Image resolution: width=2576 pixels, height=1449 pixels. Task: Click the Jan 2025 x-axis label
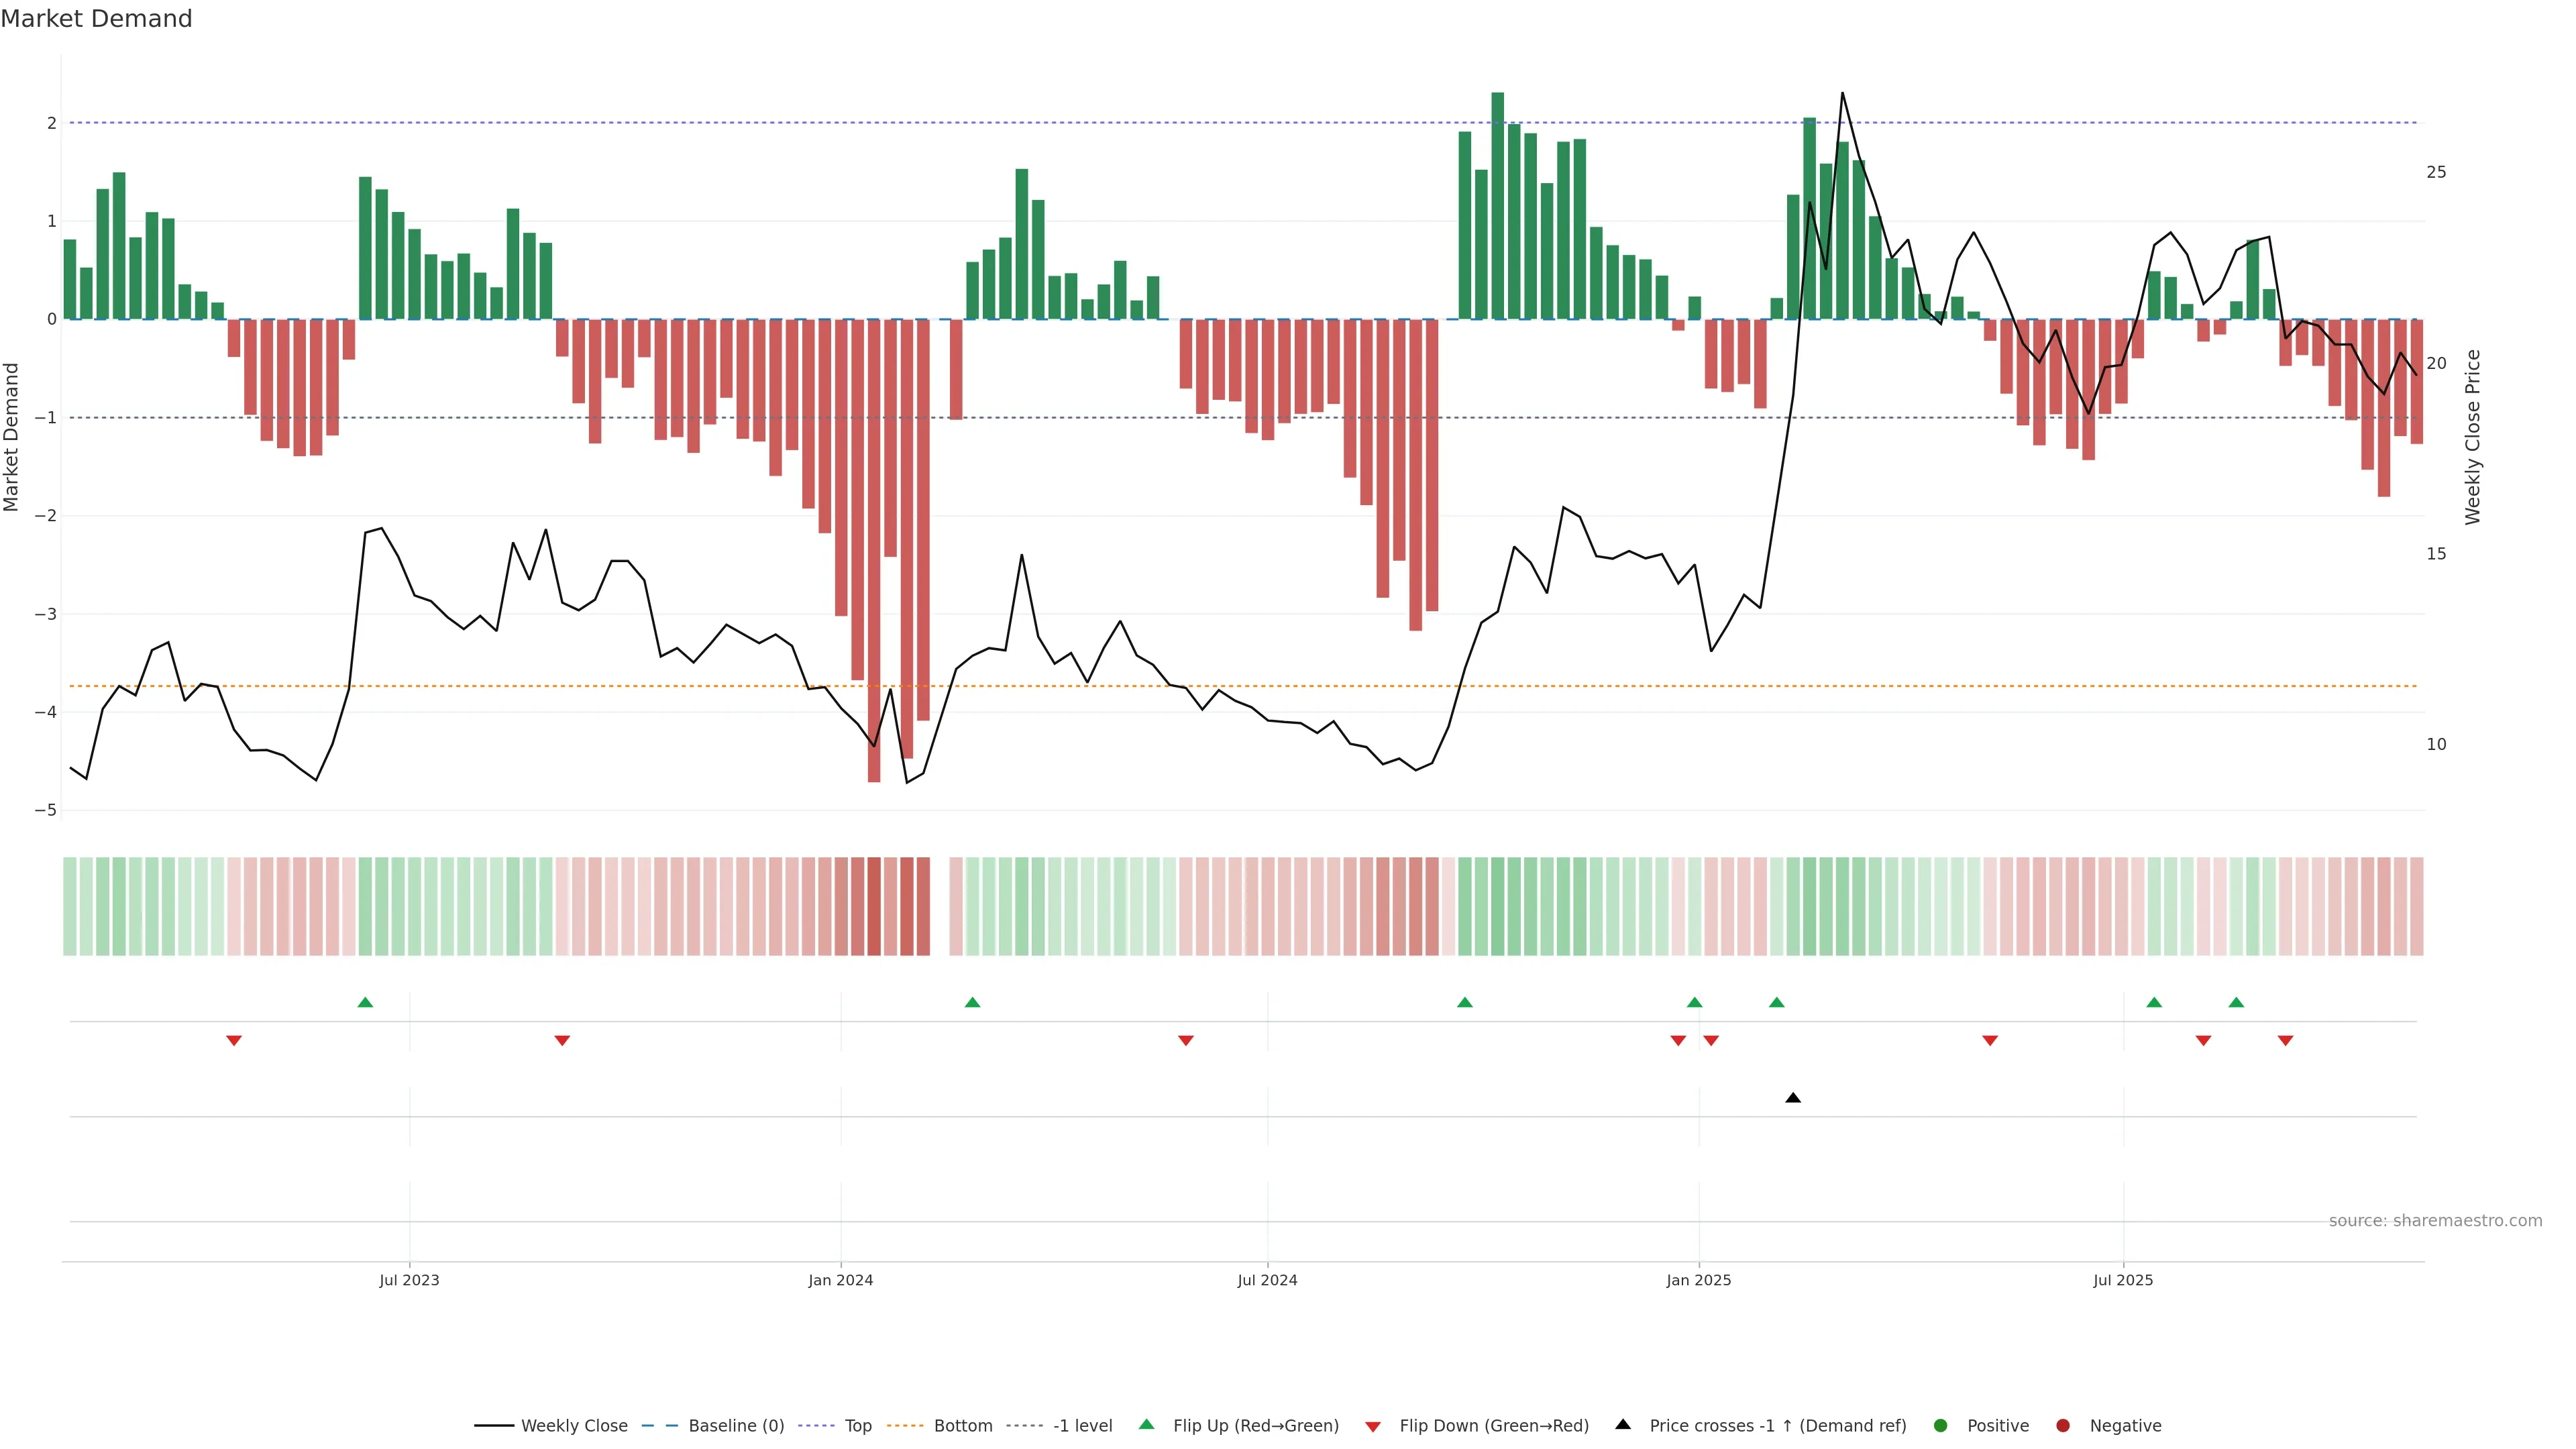pyautogui.click(x=1698, y=1280)
